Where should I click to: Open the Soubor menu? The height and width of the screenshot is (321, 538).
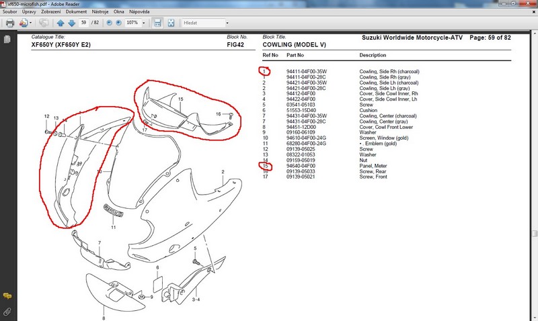click(10, 11)
